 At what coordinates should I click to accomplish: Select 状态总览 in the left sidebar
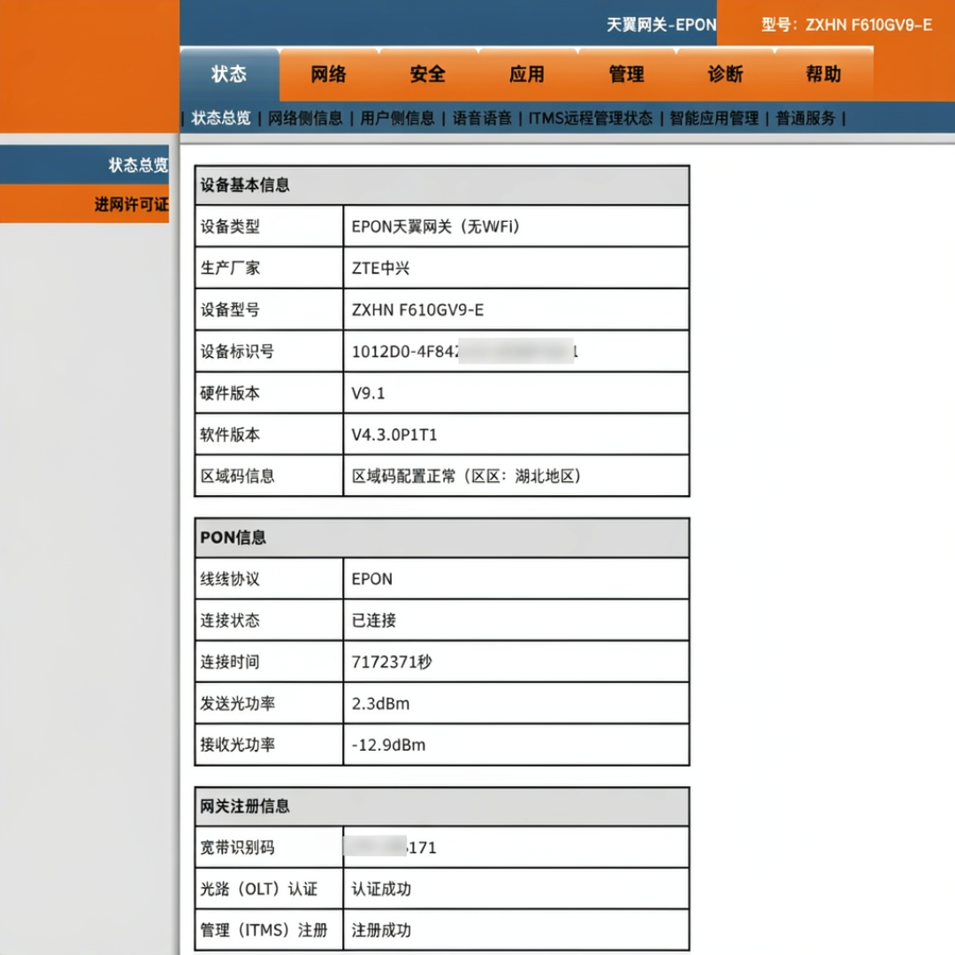point(85,164)
